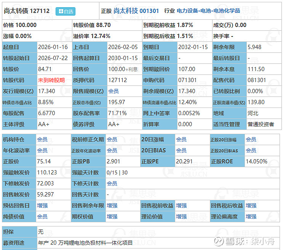Click 正股总市值(亿) value 195.97
The width and height of the screenshot is (283, 250).
tap(117, 102)
